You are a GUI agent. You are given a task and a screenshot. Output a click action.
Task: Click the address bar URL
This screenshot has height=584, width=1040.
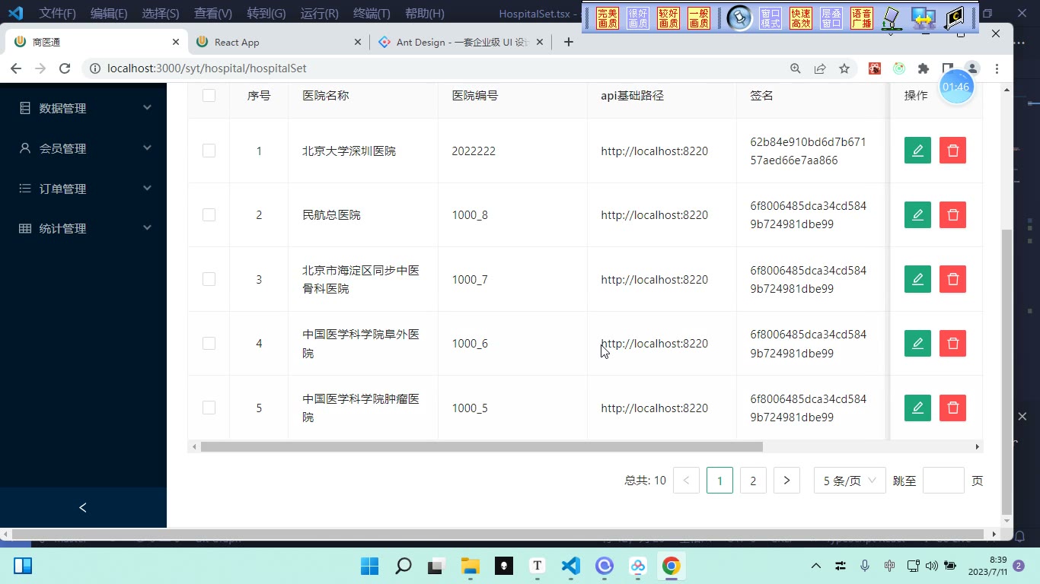pyautogui.click(x=206, y=68)
